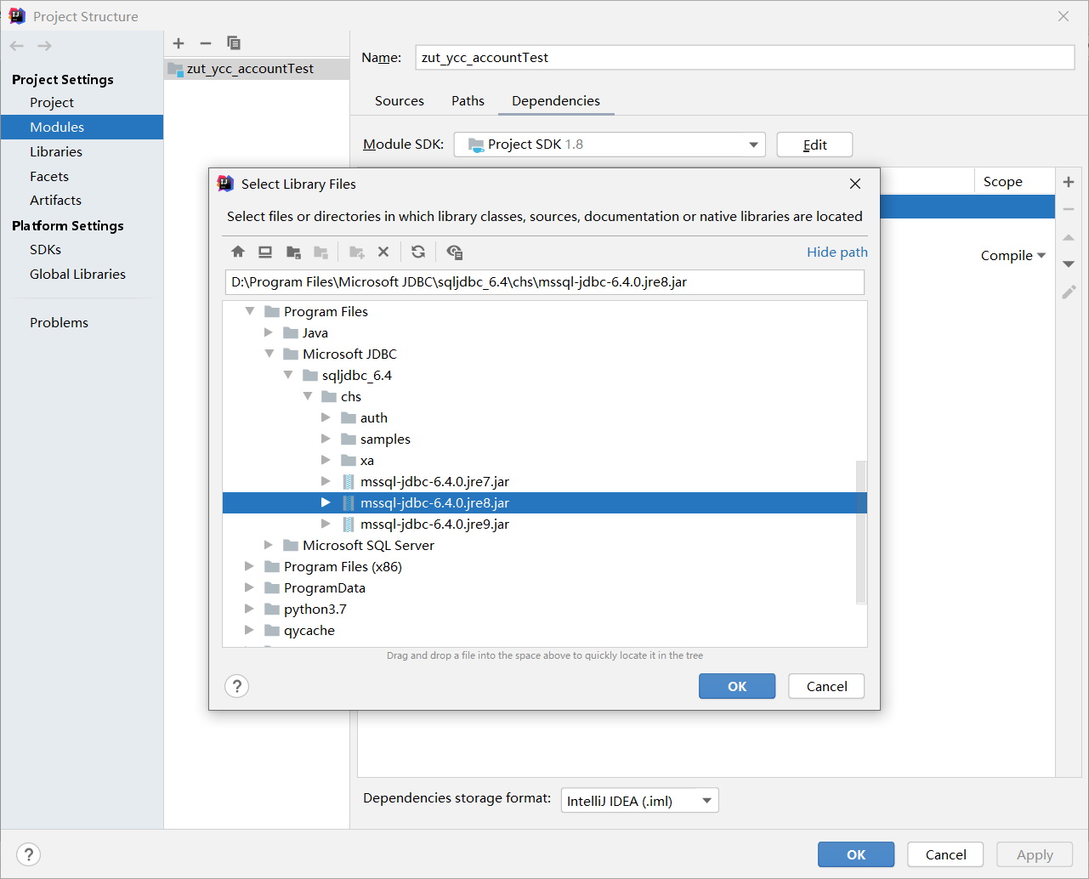This screenshot has width=1089, height=879.
Task: Open help in Project Structure window
Action: tap(29, 854)
